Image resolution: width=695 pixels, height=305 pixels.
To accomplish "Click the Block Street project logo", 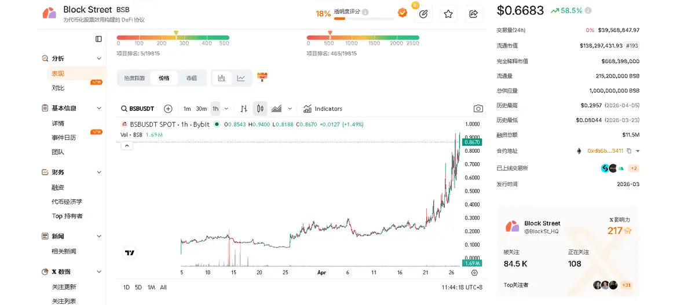I will pyautogui.click(x=49, y=13).
